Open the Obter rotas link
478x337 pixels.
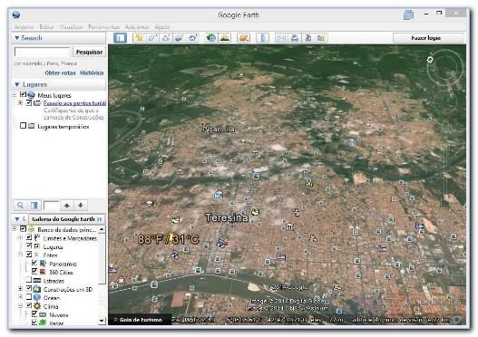(61, 73)
